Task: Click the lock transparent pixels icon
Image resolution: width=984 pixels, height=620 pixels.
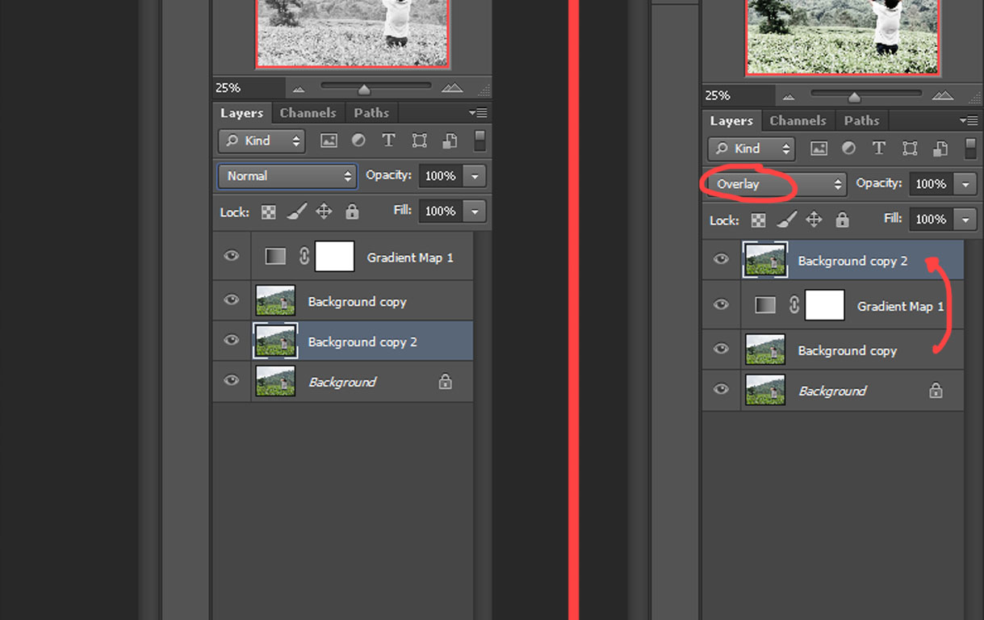Action: click(269, 211)
